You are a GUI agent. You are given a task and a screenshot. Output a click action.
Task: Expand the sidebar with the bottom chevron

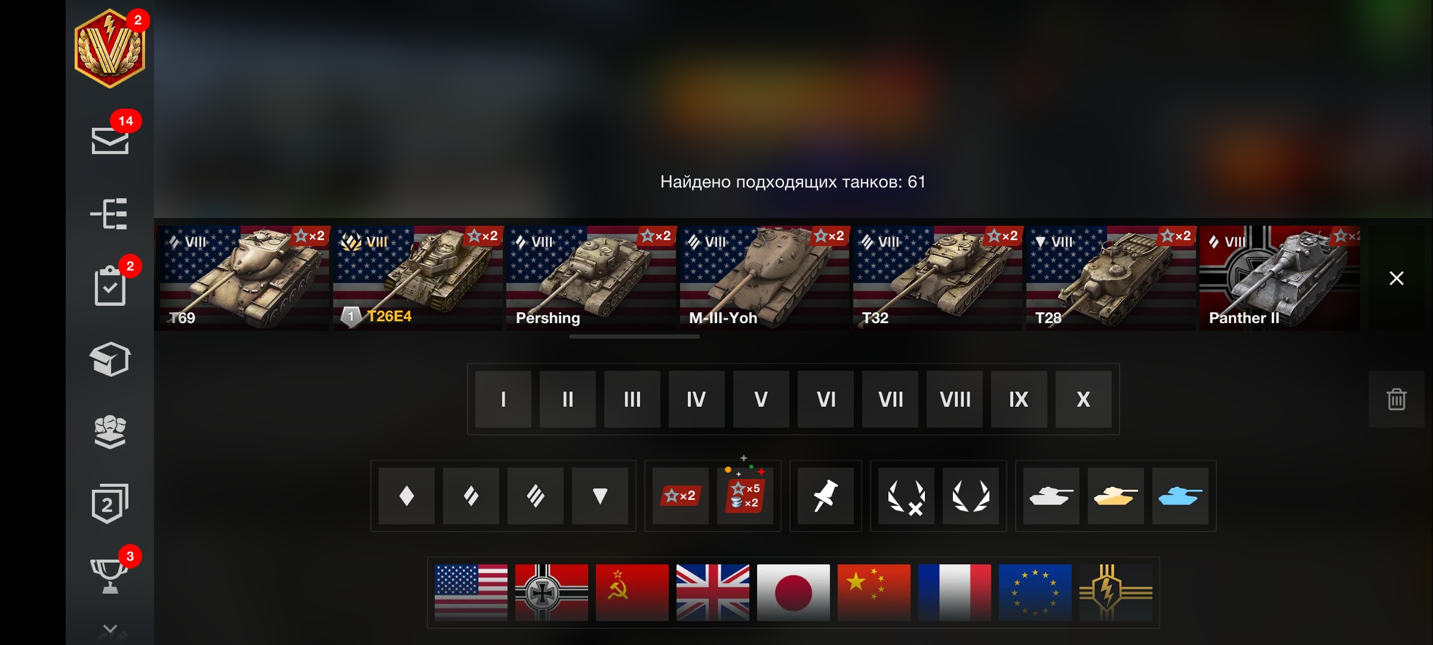[x=110, y=629]
